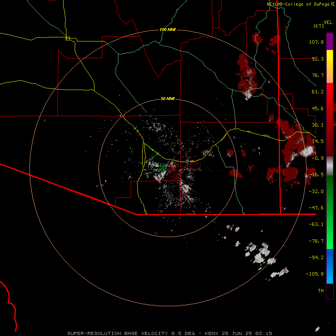The image size is (336, 336).
Task: Click the TH label at scale bottom
Action: 321,291
